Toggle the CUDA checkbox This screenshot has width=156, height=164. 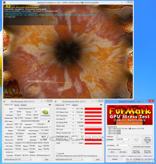coord(23,155)
